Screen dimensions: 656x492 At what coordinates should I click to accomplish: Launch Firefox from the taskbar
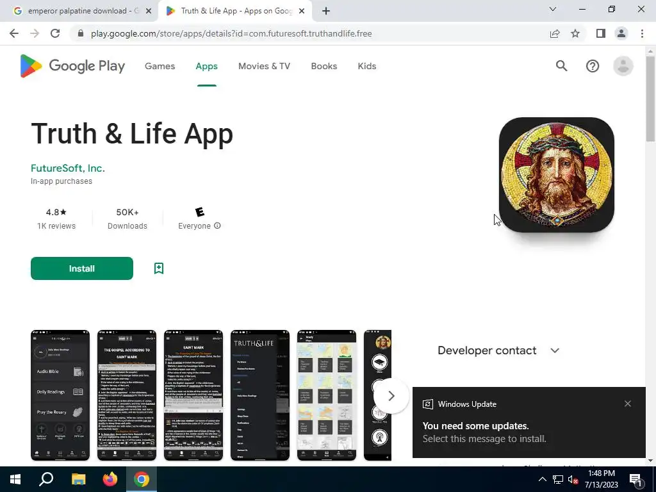click(x=110, y=479)
